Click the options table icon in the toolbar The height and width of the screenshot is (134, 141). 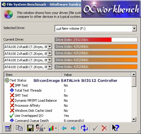[8, 128]
